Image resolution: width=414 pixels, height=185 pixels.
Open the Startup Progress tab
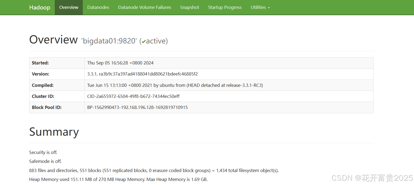[225, 7]
